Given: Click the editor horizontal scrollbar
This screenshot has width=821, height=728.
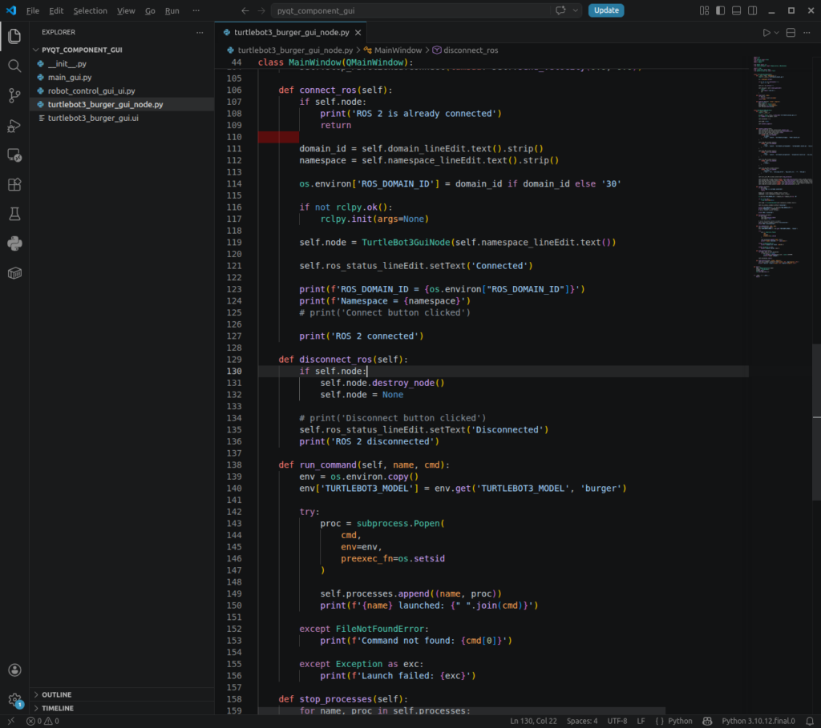Looking at the screenshot, I should (461, 710).
